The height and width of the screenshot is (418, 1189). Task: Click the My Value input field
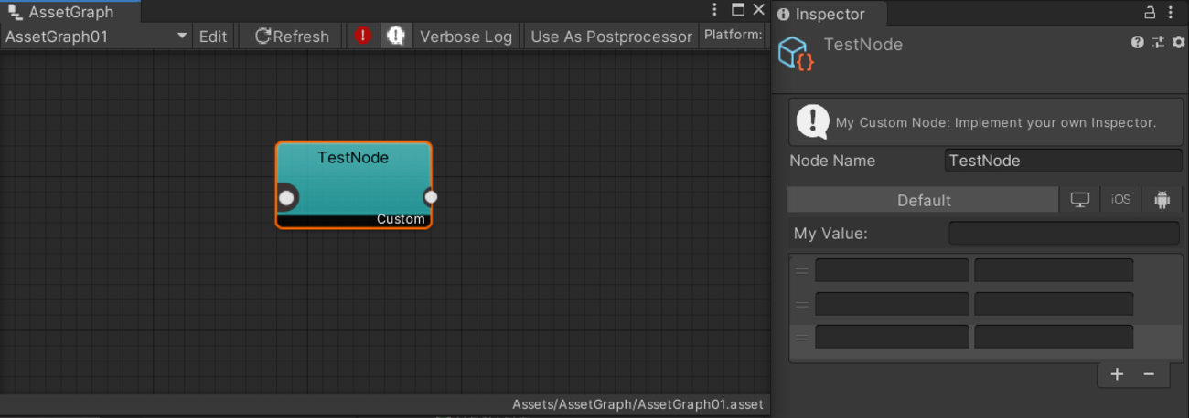point(1064,234)
